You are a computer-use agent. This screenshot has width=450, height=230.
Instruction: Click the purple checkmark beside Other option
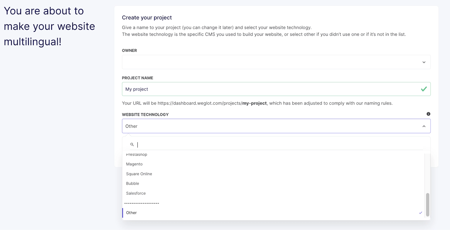(x=420, y=213)
